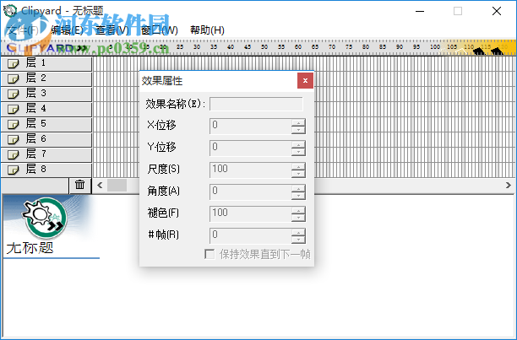The width and height of the screenshot is (517, 340).
Task: Click the note icon on layer 7
Action: [14, 154]
